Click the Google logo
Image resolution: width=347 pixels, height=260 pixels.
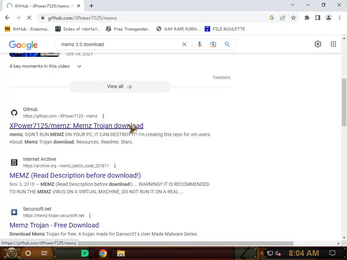(23, 45)
